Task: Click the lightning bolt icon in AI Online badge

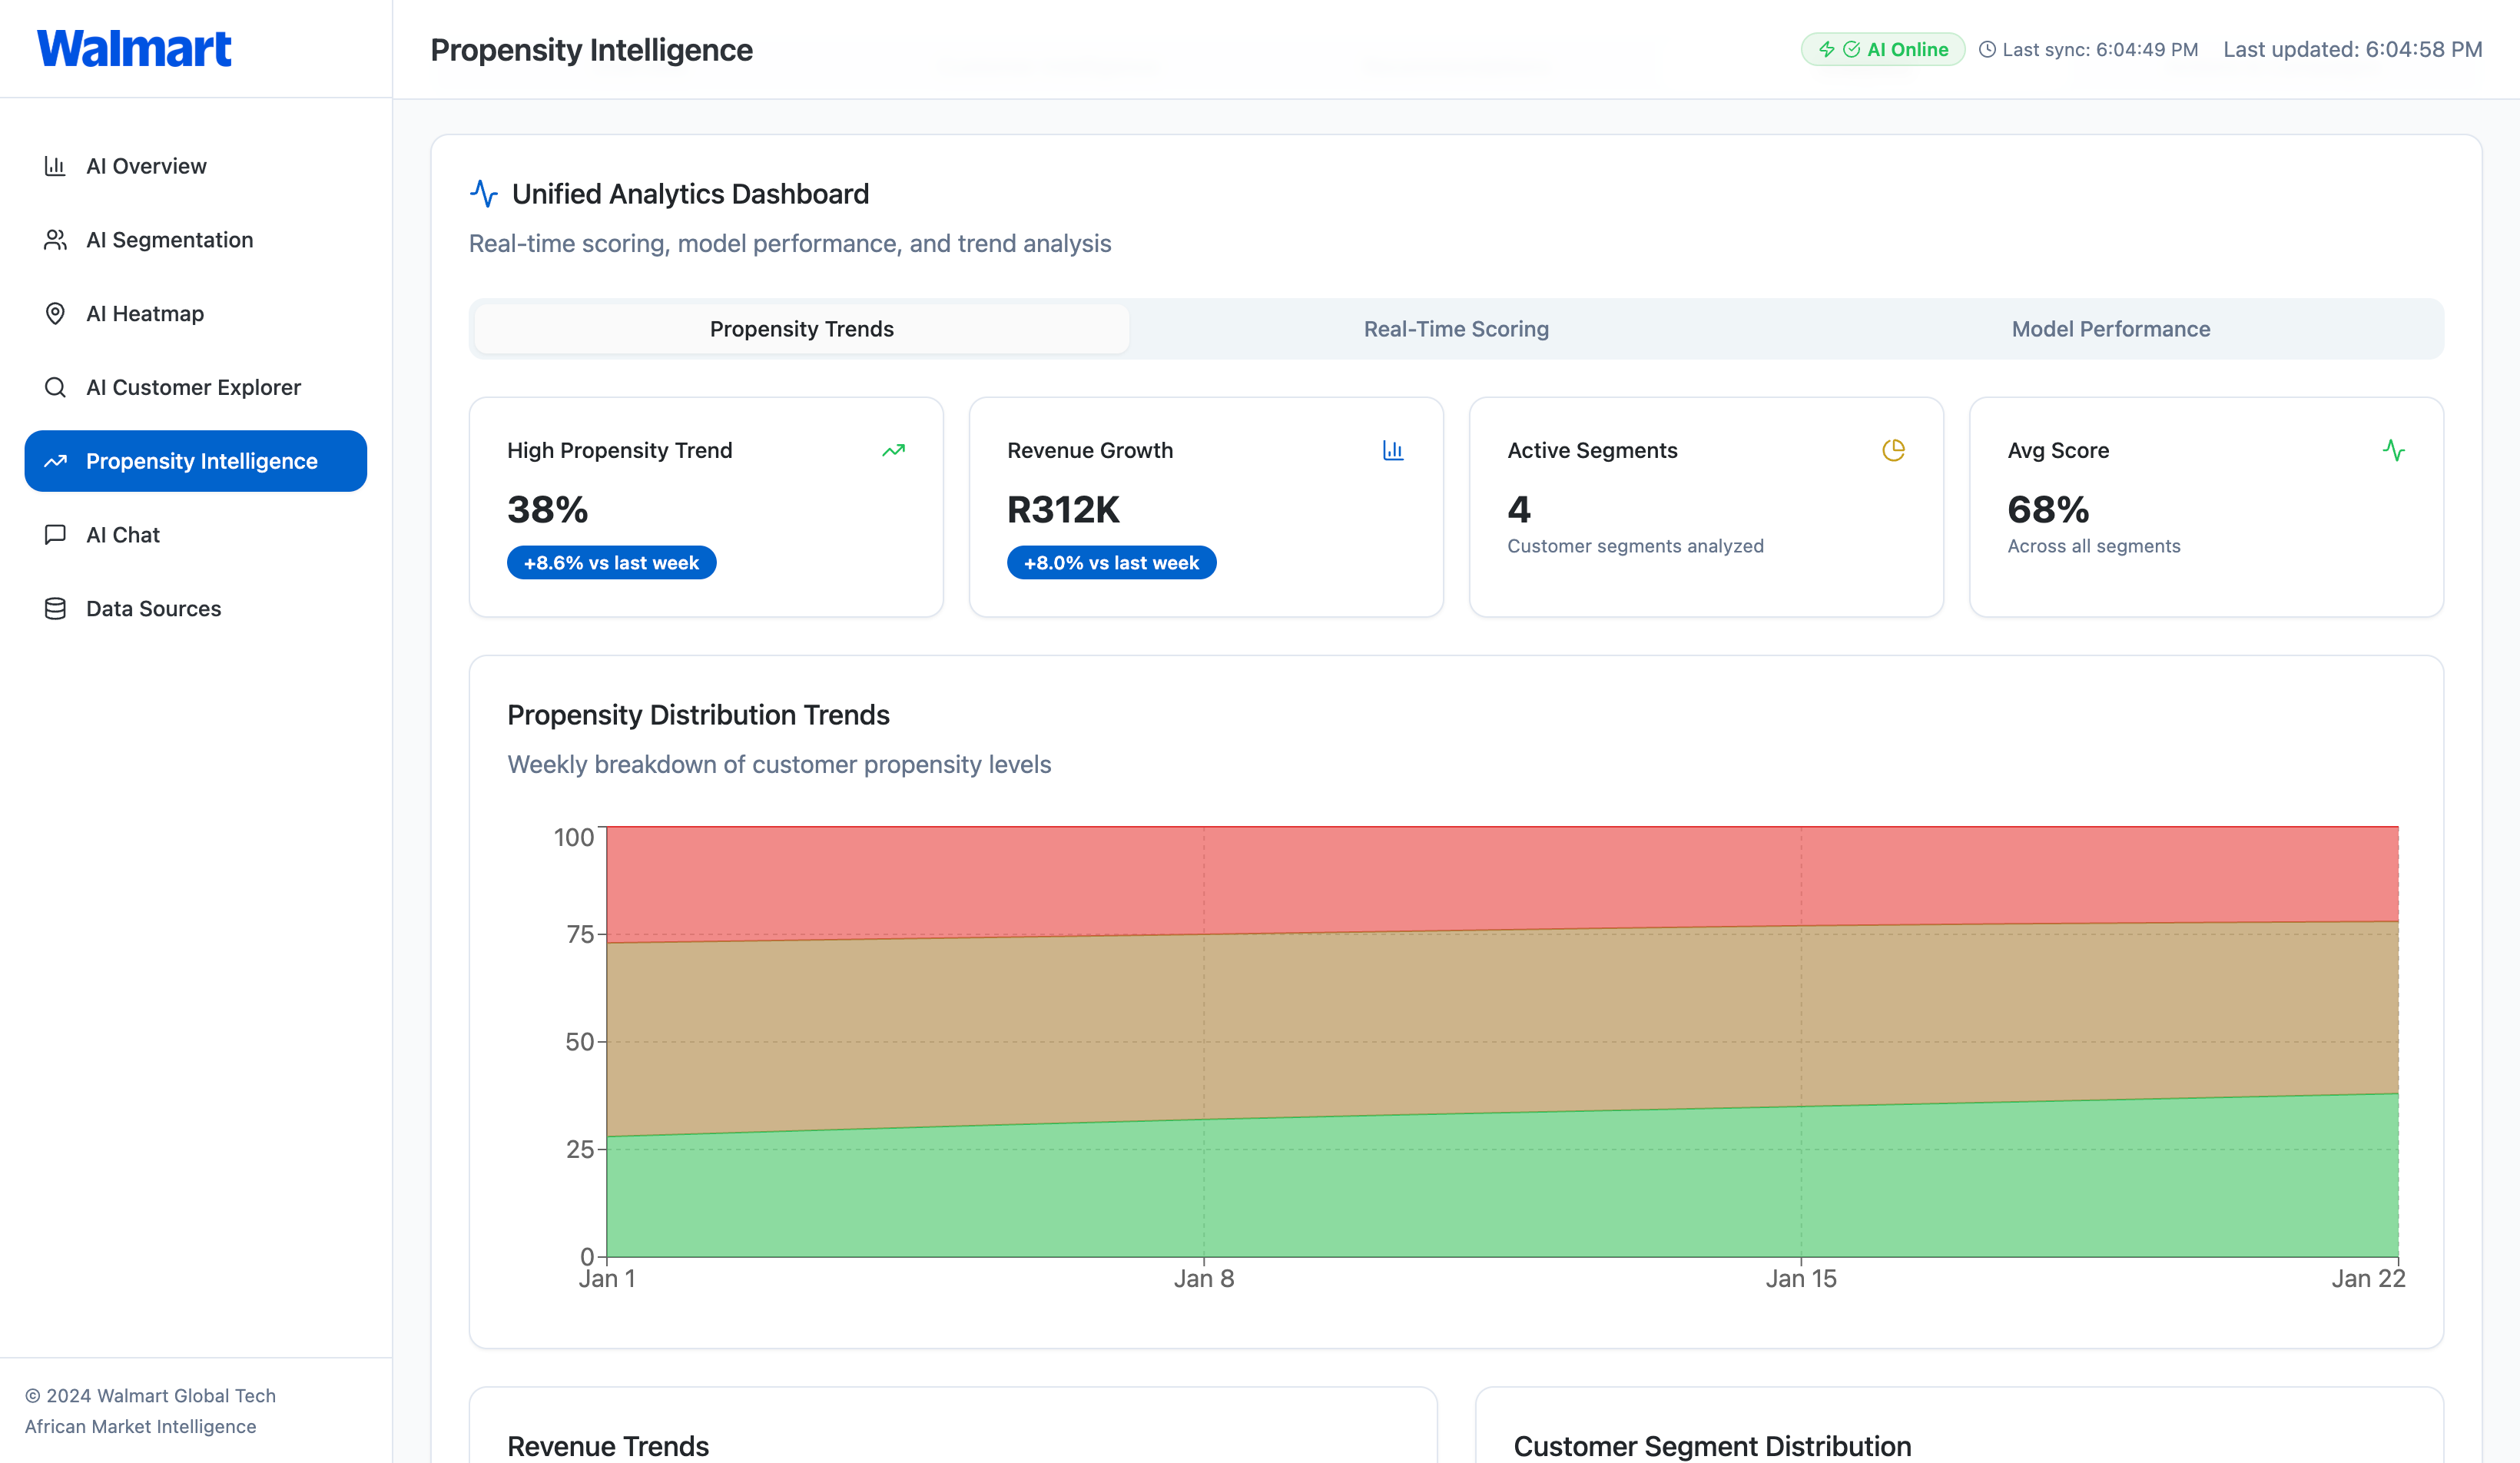Action: click(1827, 49)
